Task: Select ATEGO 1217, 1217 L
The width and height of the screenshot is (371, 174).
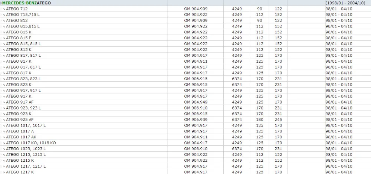Action: 26,166
